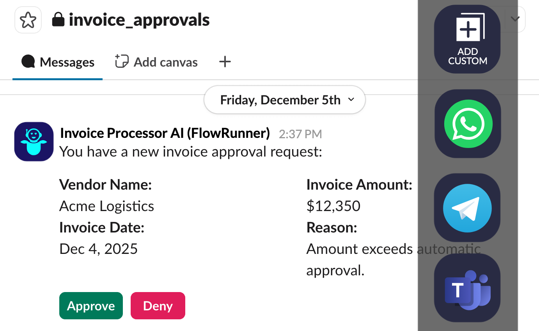
Task: Click the chevron on the date pill
Action: 351,100
